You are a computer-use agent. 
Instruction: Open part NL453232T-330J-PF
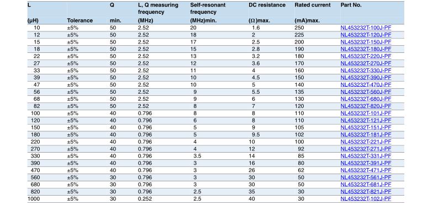click(366, 71)
